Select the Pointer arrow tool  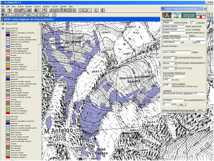coord(6,15)
